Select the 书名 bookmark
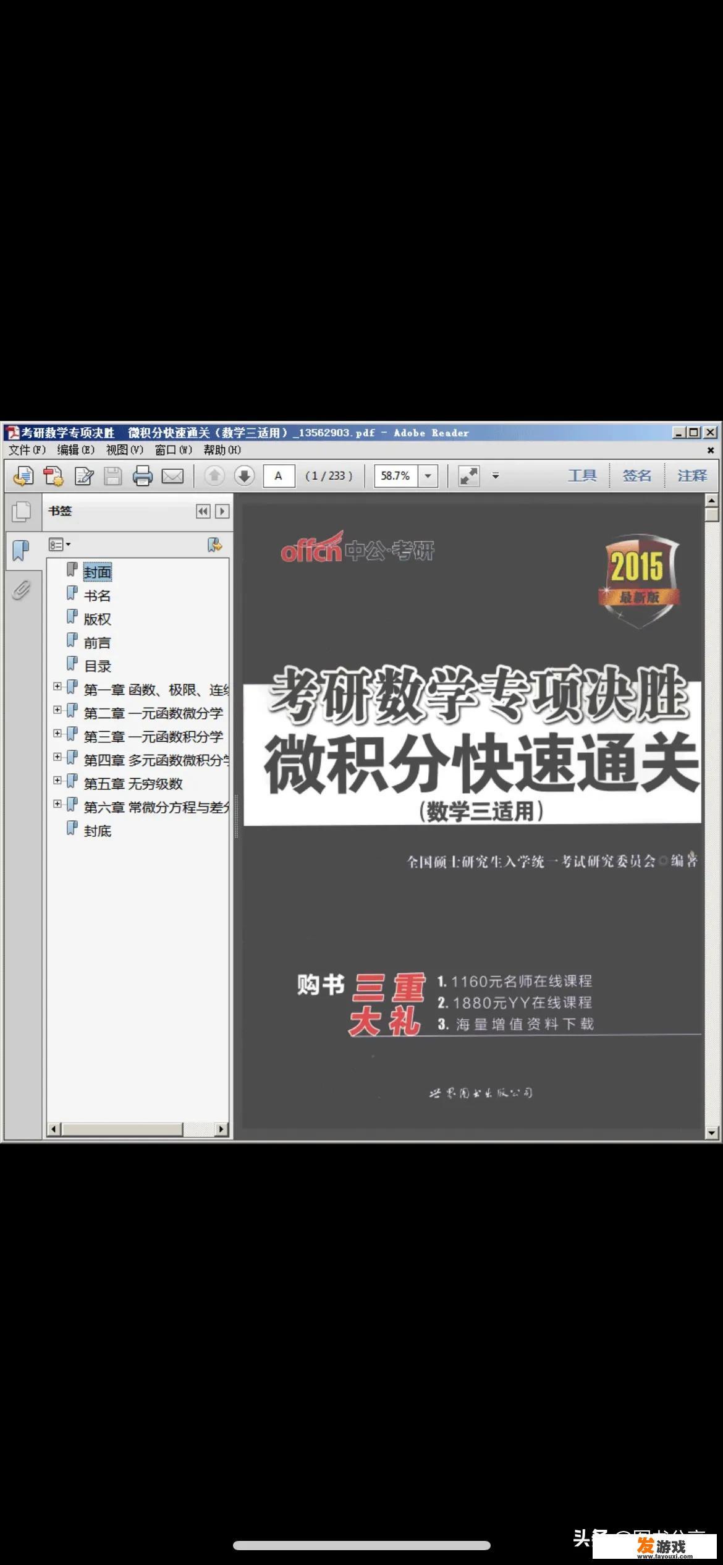Screen dimensions: 723x1565 pyautogui.click(x=98, y=596)
